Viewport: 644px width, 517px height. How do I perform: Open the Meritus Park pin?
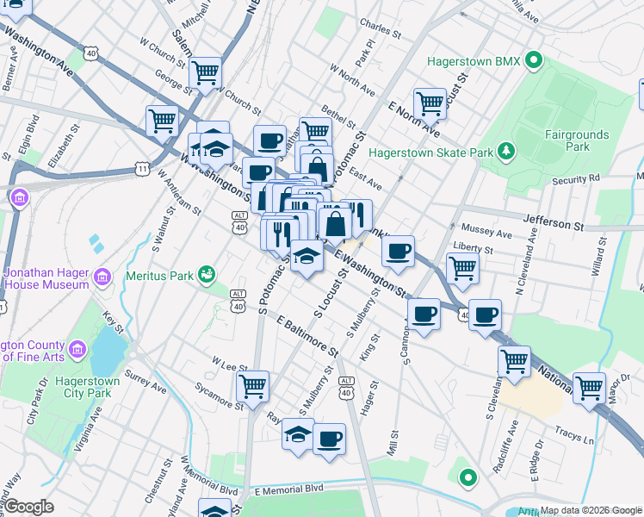pyautogui.click(x=207, y=275)
